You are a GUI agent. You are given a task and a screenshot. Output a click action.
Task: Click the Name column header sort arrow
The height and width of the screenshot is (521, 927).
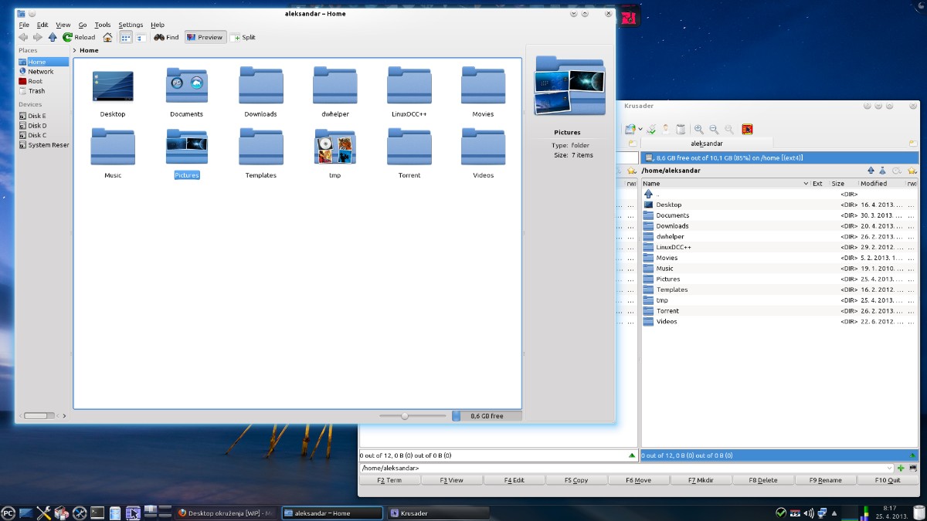pos(804,184)
